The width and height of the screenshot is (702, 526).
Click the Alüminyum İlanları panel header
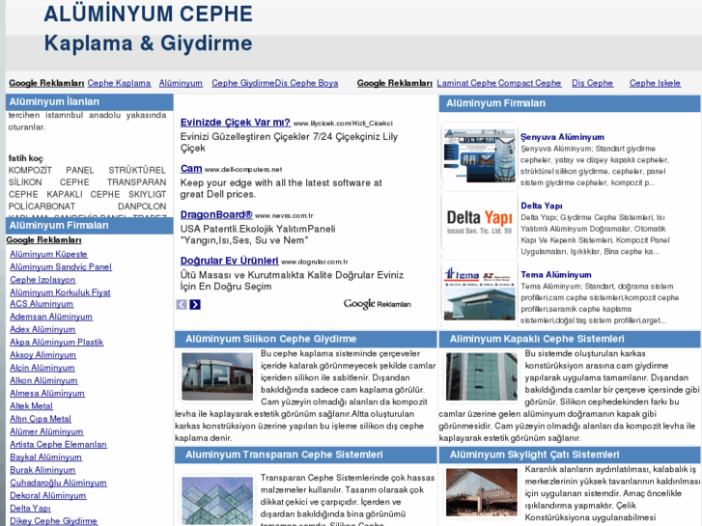coord(89,102)
